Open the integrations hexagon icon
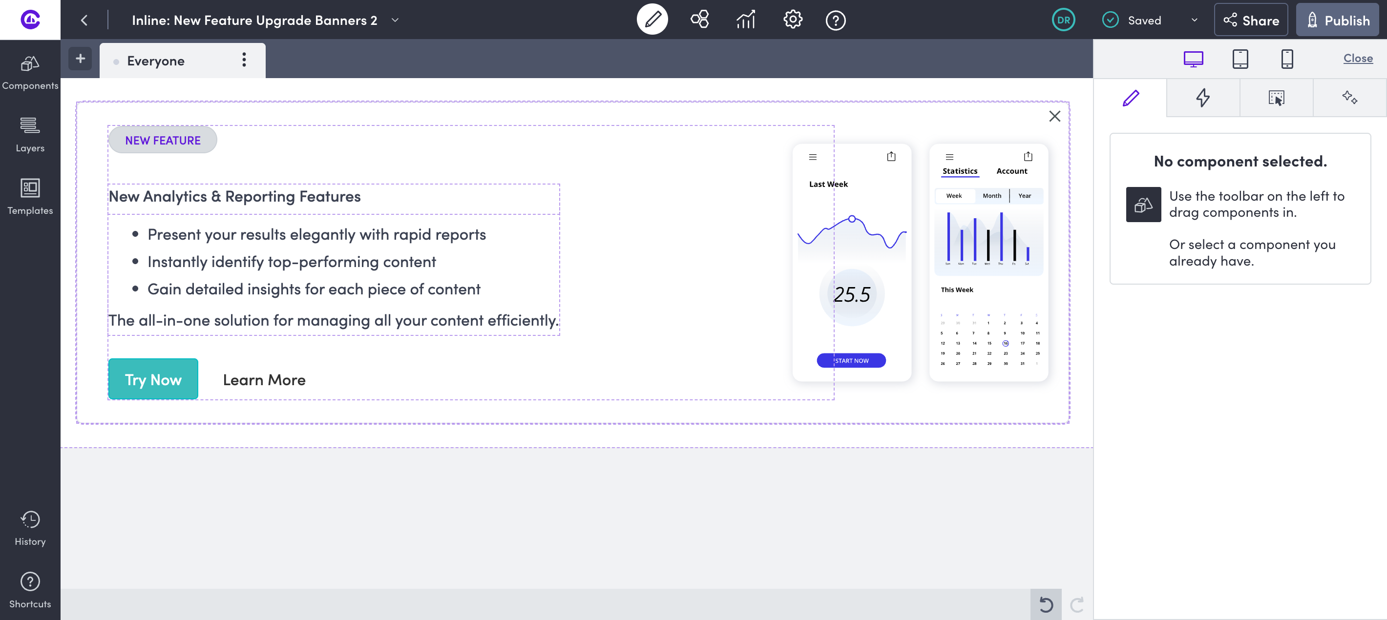Image resolution: width=1387 pixels, height=620 pixels. coord(699,21)
